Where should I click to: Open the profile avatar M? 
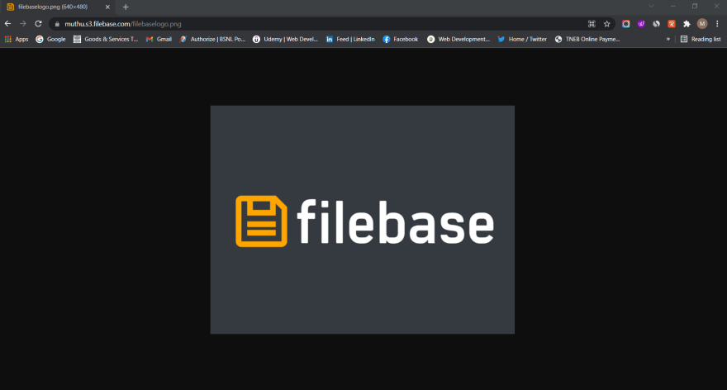coord(702,24)
